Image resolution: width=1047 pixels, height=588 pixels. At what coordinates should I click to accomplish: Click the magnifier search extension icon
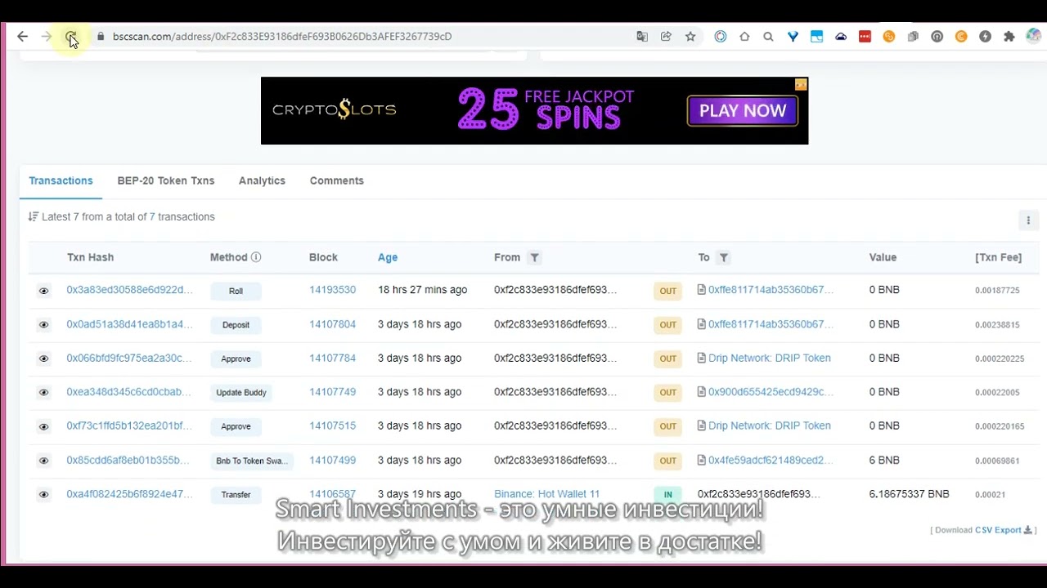pos(768,36)
